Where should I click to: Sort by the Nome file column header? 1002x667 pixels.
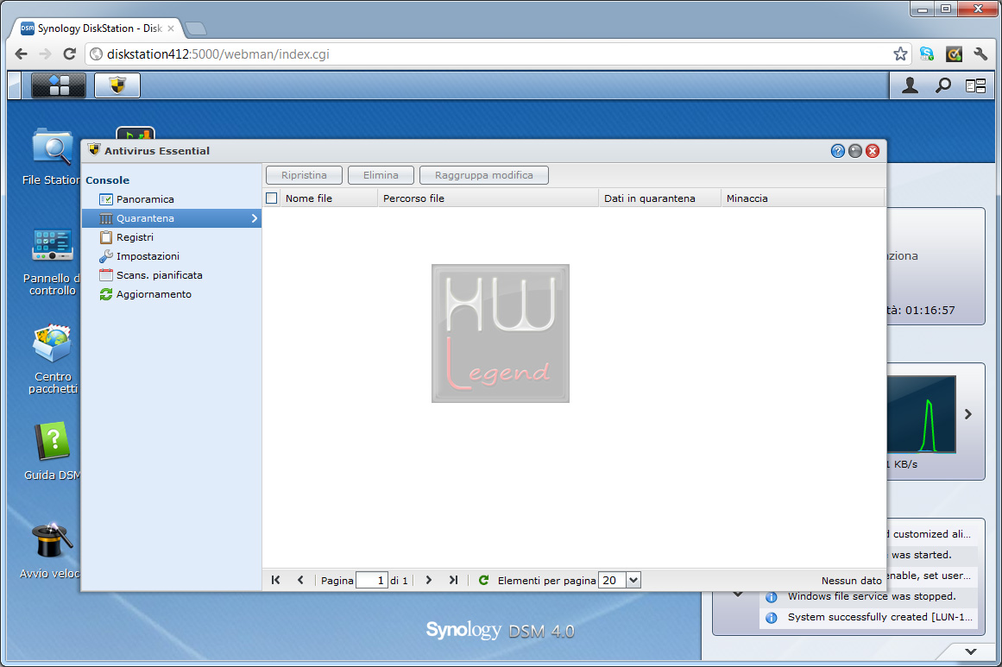(329, 198)
